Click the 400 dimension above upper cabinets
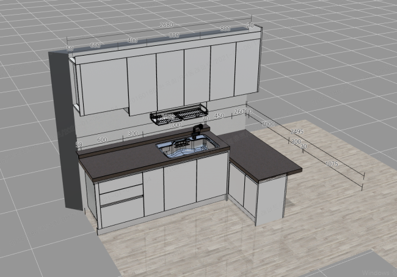 click(132, 40)
